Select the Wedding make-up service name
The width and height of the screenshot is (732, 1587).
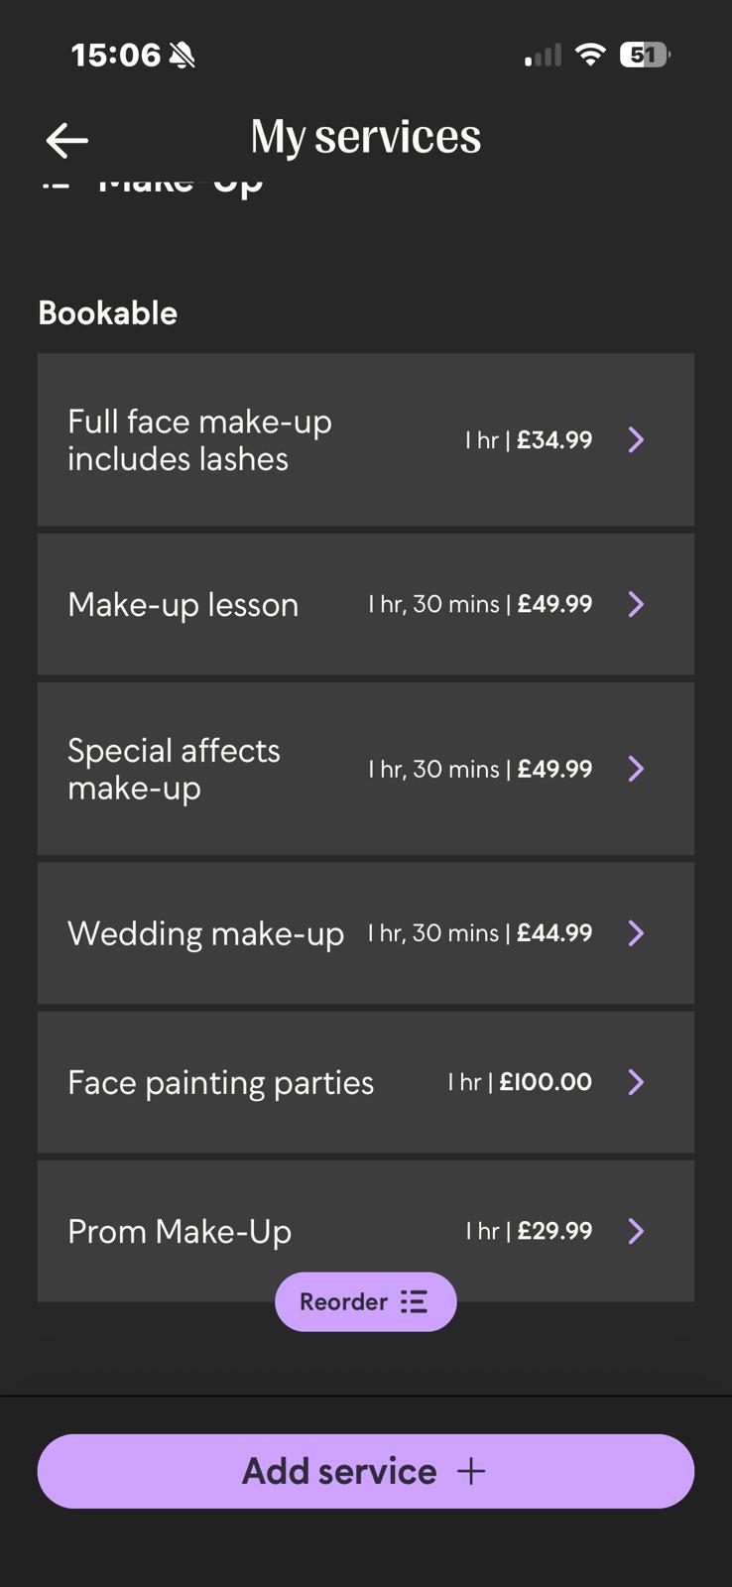(x=205, y=933)
